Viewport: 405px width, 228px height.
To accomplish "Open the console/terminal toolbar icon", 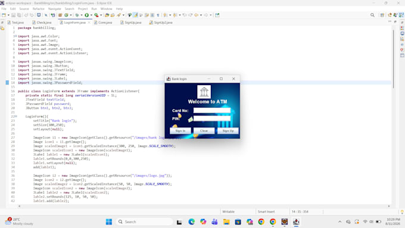I will [x=39, y=15].
